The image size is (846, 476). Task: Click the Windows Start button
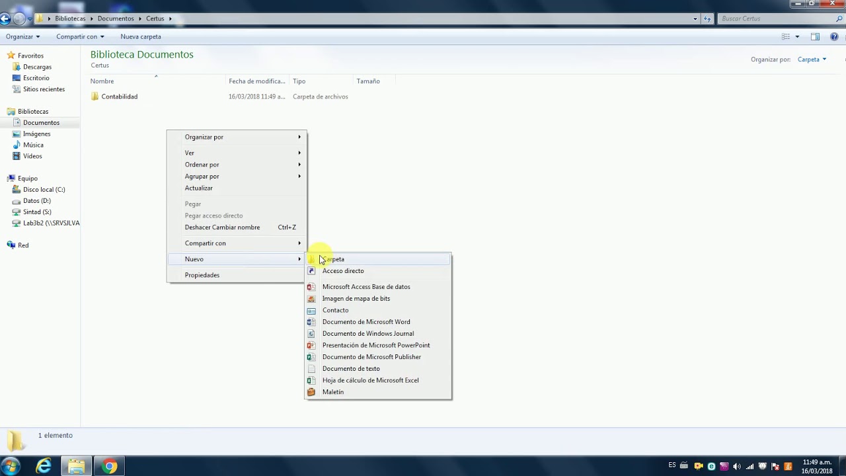pos(11,467)
